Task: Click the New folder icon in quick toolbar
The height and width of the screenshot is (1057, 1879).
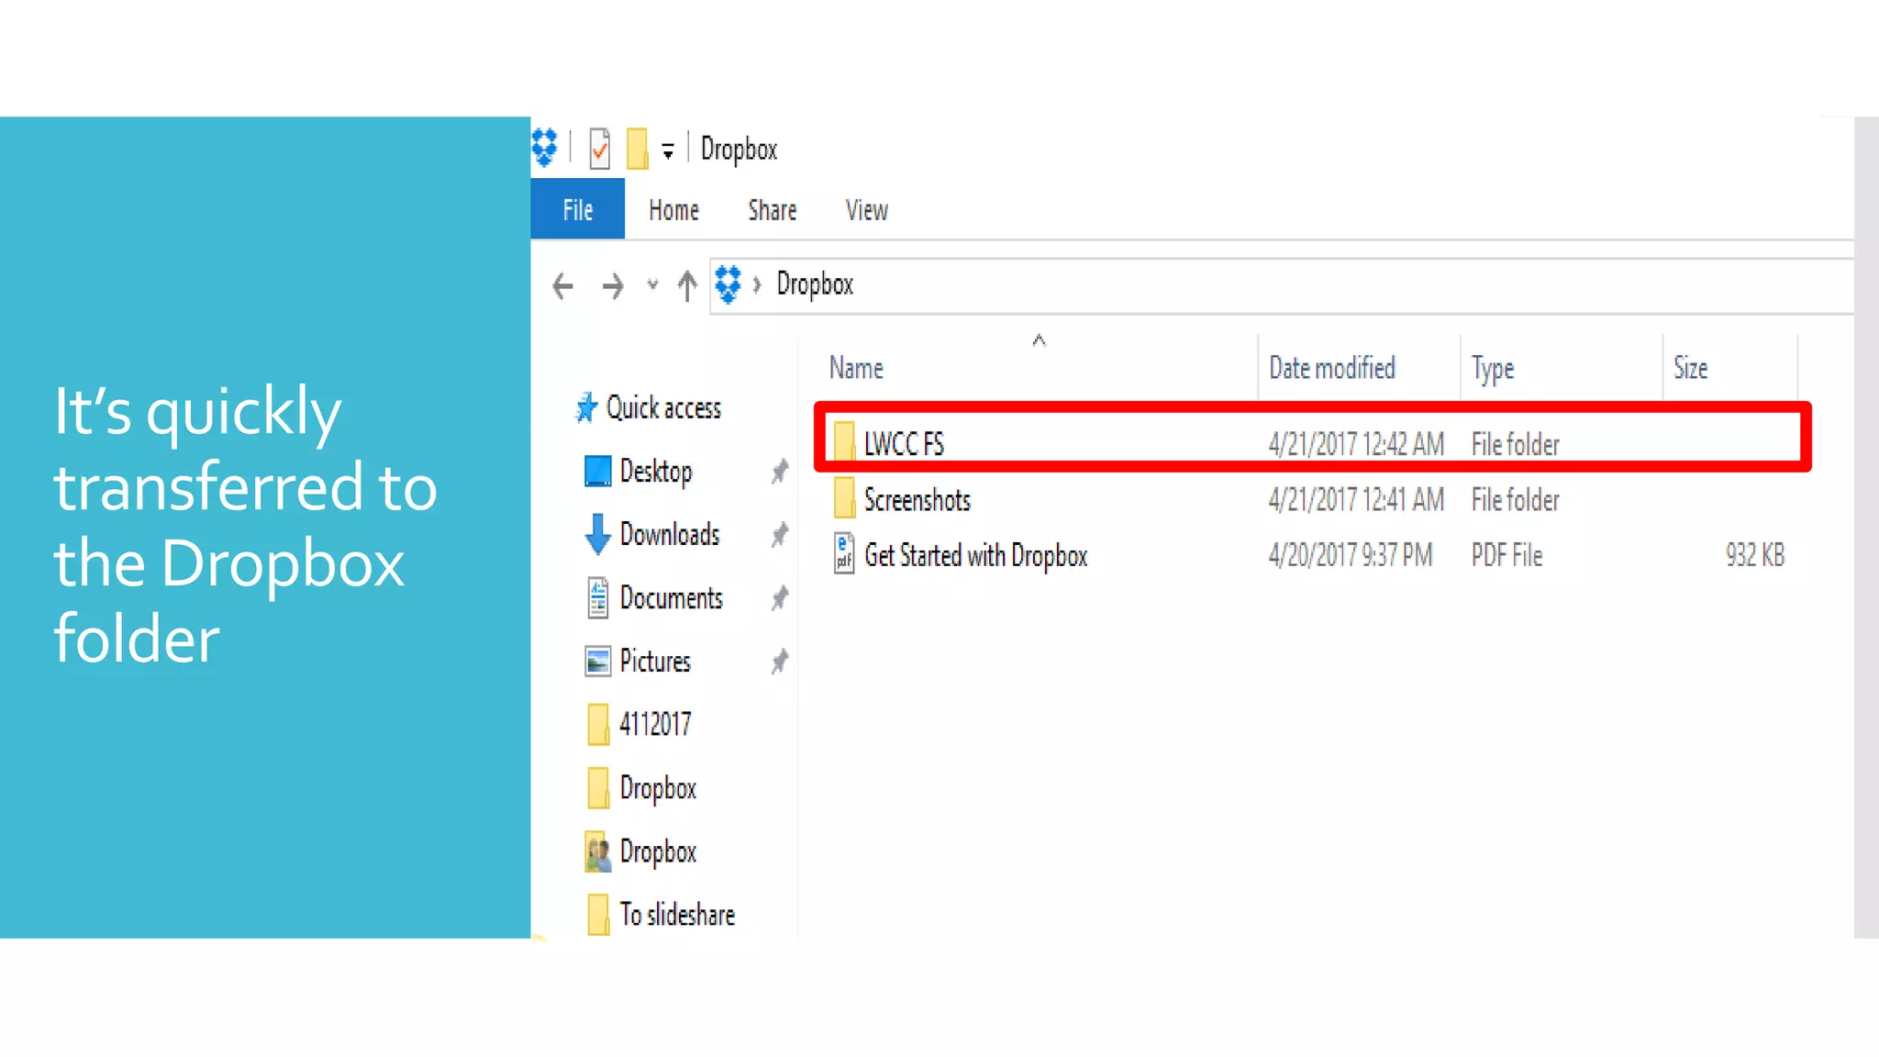Action: pos(637,149)
